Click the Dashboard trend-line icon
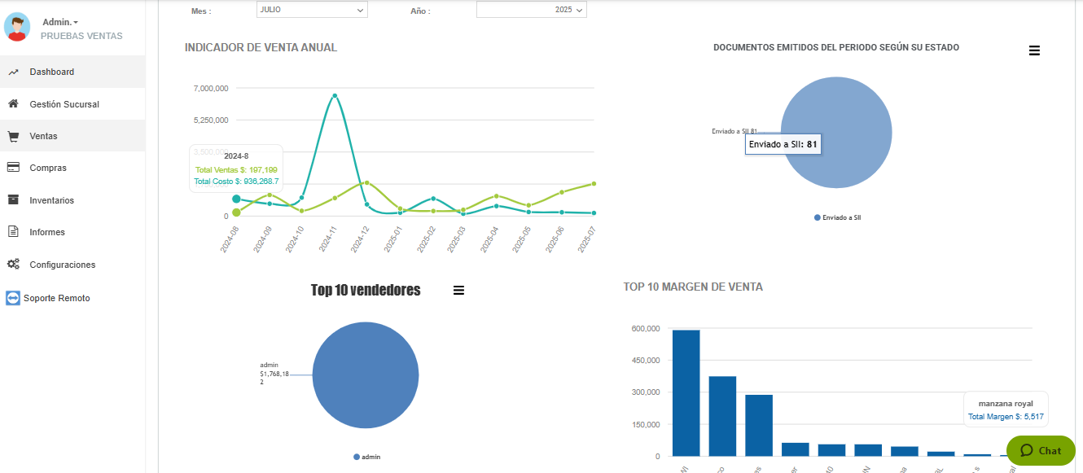Screen dimensions: 1083x473 pyautogui.click(x=13, y=72)
